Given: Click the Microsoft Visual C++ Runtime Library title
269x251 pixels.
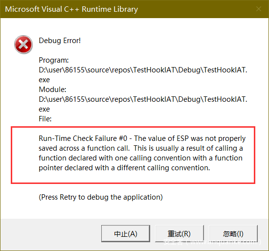Looking at the screenshot, I should pyautogui.click(x=71, y=9).
